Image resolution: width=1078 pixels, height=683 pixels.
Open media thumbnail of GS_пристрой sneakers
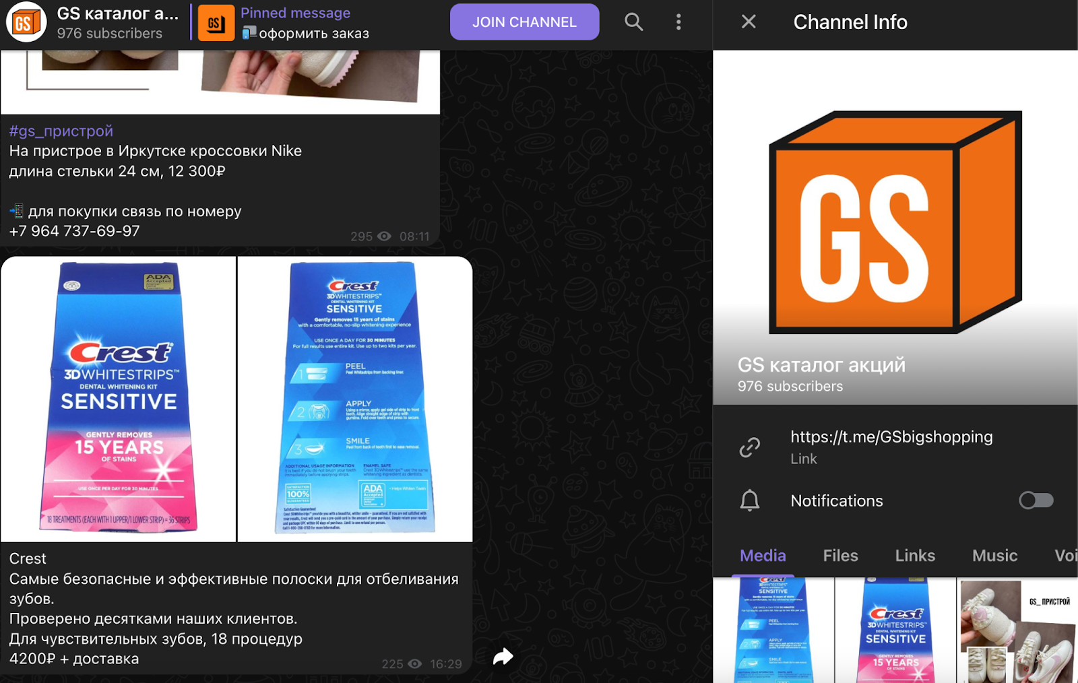(1017, 630)
